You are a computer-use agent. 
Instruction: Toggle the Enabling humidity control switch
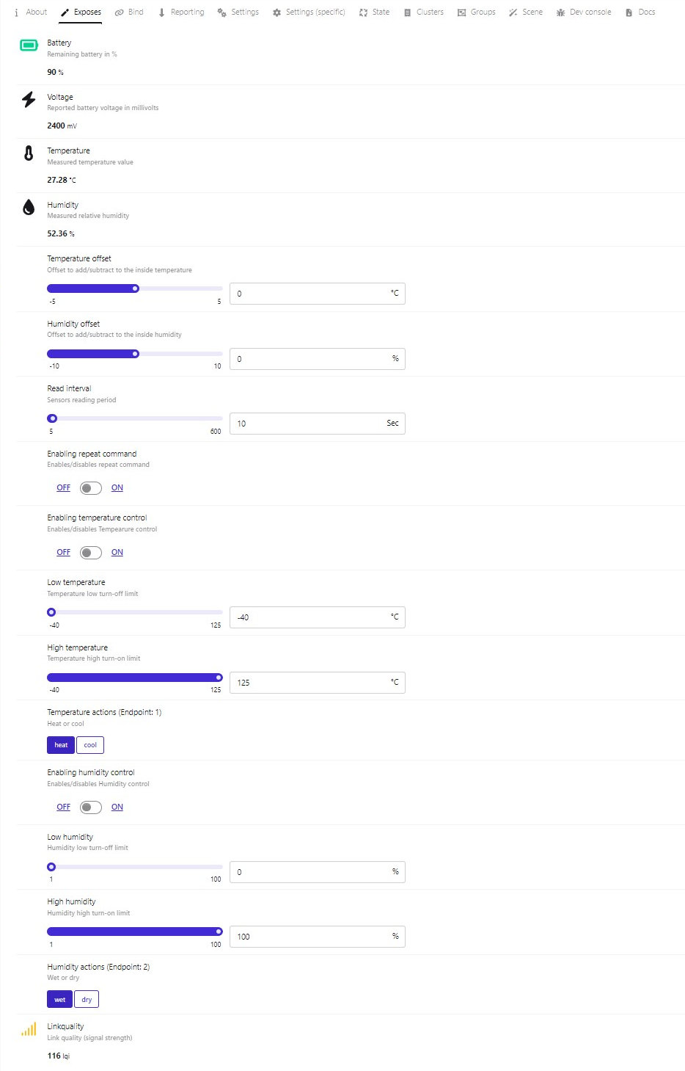tap(91, 807)
